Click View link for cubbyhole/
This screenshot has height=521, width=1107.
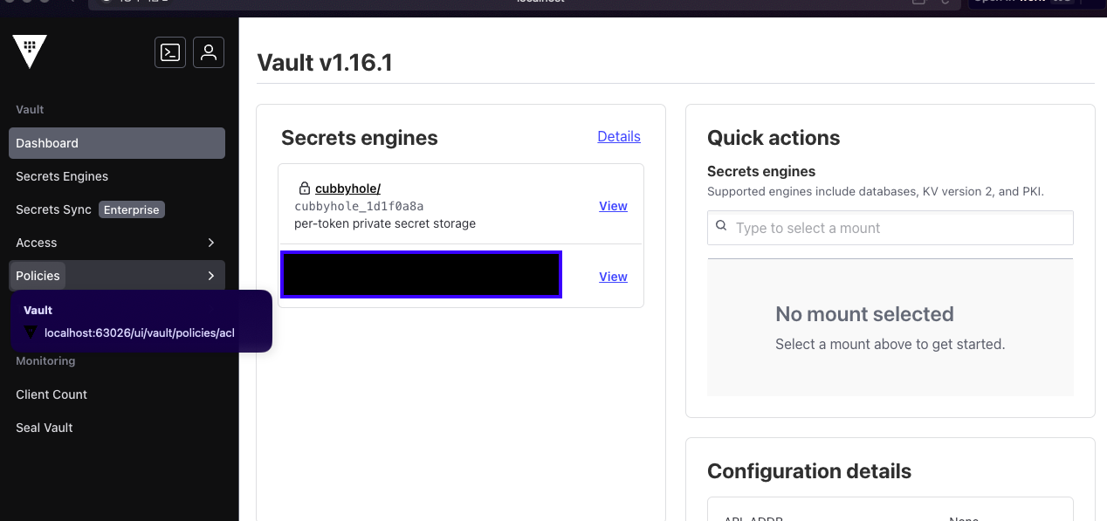click(613, 206)
